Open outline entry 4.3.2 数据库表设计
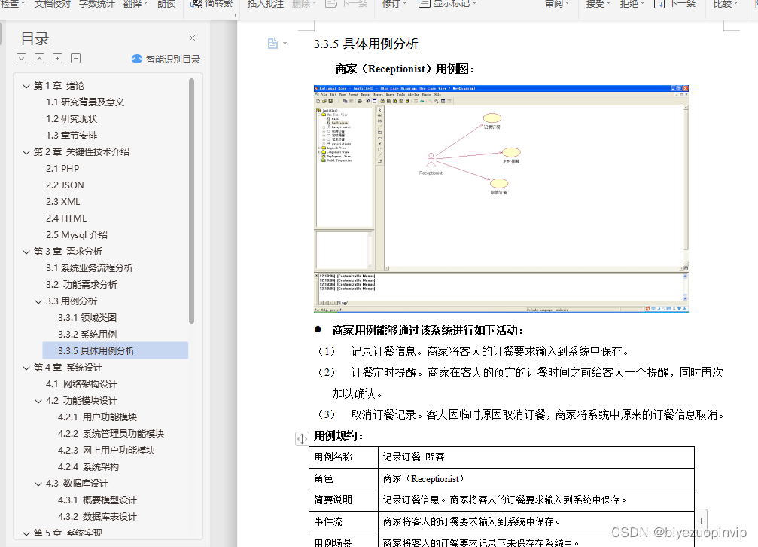Viewport: 758px width, 547px height. 98,517
